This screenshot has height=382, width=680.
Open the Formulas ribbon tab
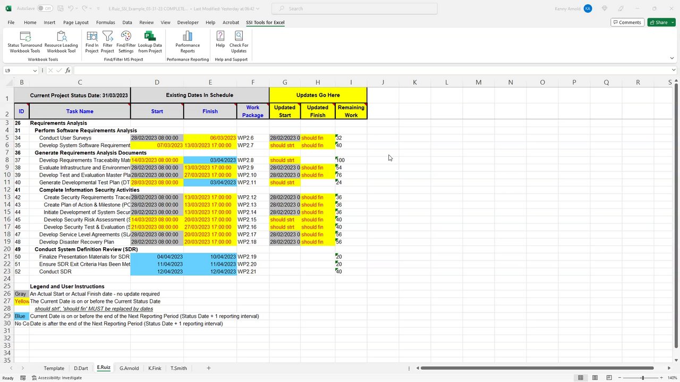click(106, 22)
